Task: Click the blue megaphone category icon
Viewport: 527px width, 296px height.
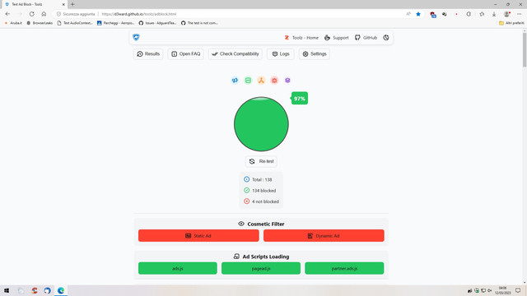Action: point(235,81)
